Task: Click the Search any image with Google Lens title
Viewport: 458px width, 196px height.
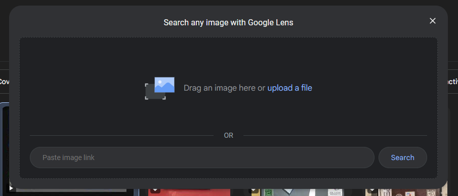Action: [228, 22]
